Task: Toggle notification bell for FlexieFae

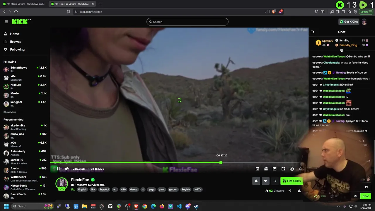Action: point(256,181)
